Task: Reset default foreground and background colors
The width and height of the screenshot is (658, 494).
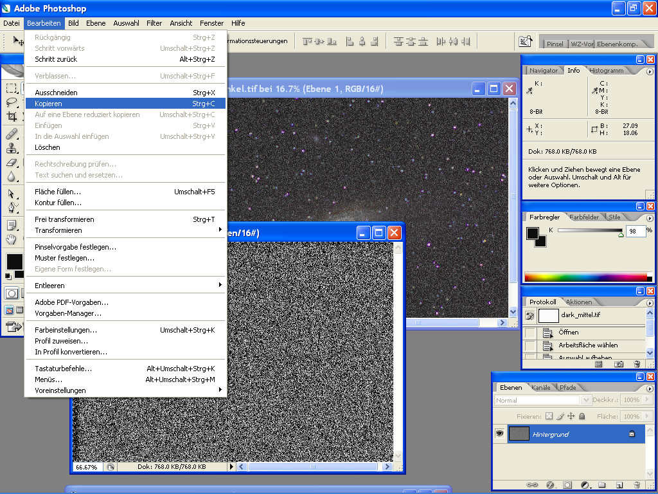Action: [8, 276]
